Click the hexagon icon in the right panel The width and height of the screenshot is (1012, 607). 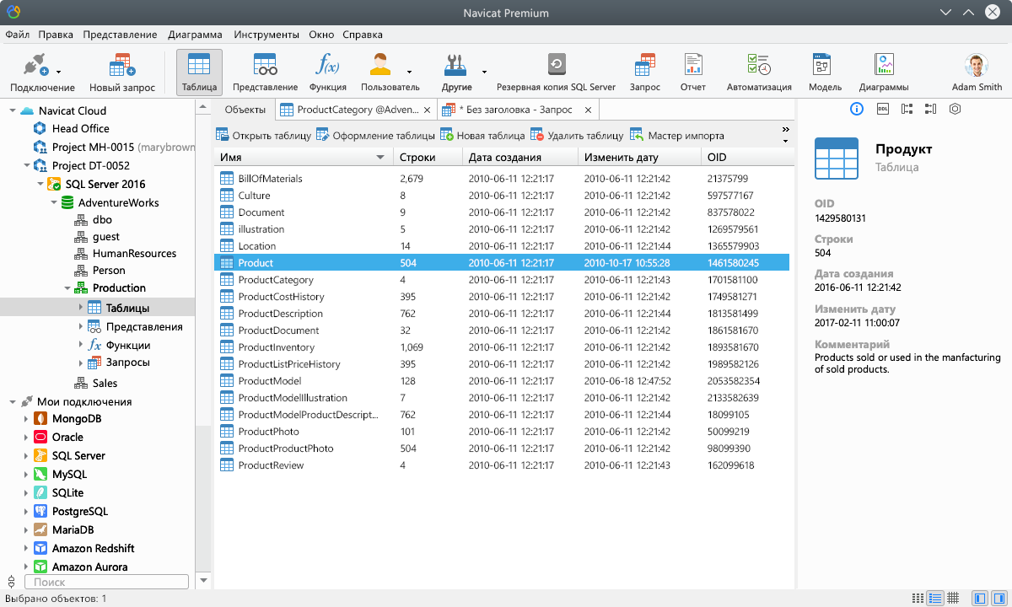[x=955, y=109]
